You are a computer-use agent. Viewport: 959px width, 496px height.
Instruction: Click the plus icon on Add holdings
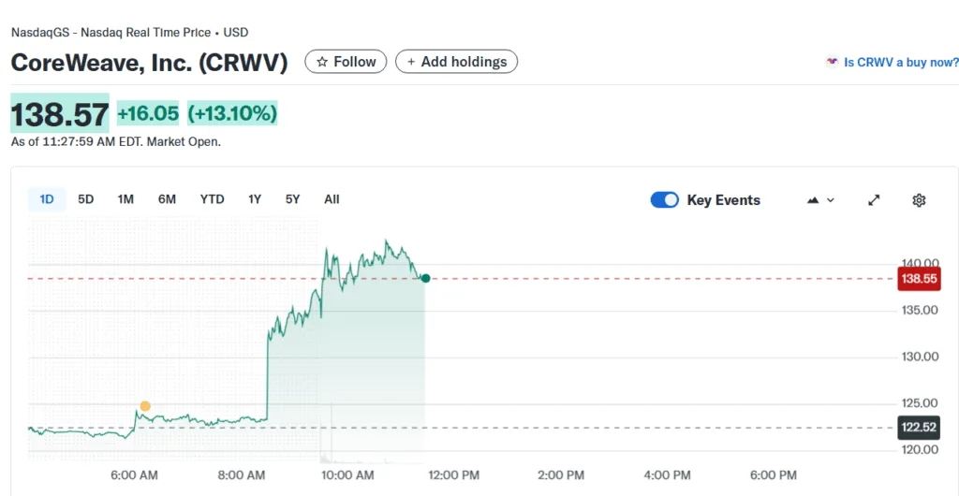[411, 62]
